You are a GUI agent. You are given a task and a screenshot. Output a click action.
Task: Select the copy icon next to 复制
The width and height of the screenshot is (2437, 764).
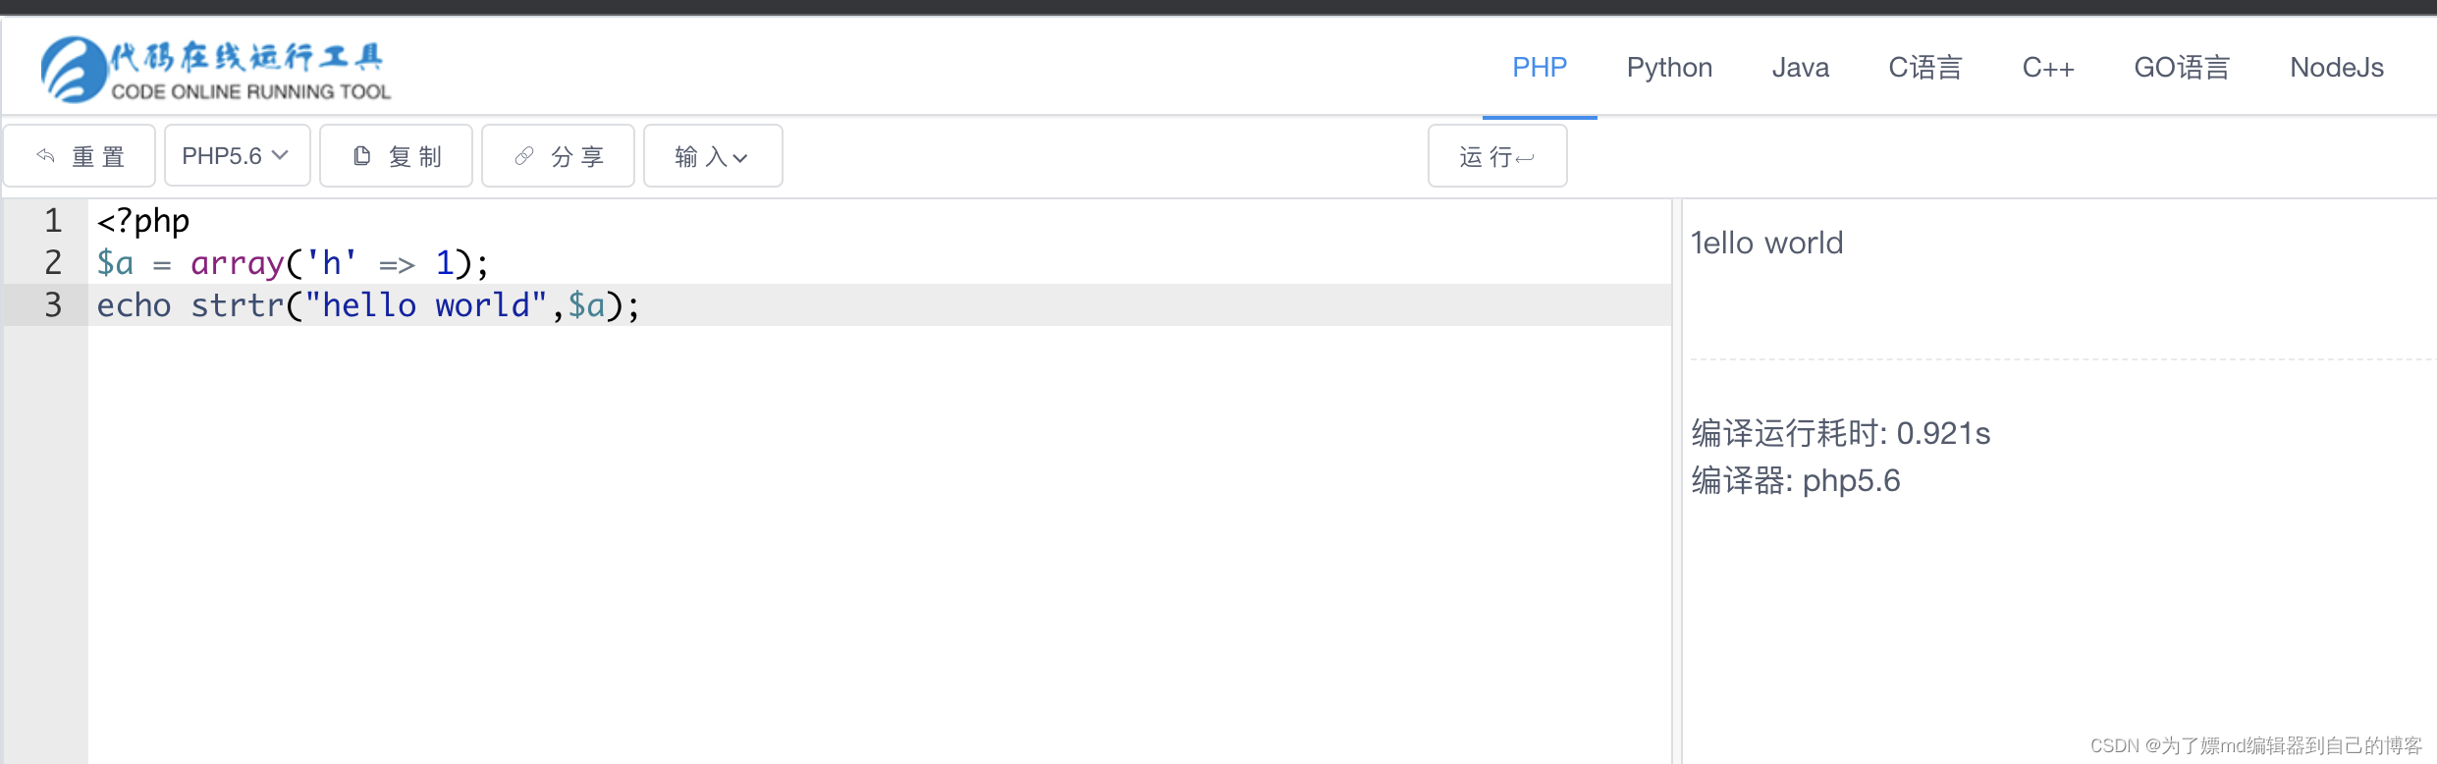click(361, 155)
